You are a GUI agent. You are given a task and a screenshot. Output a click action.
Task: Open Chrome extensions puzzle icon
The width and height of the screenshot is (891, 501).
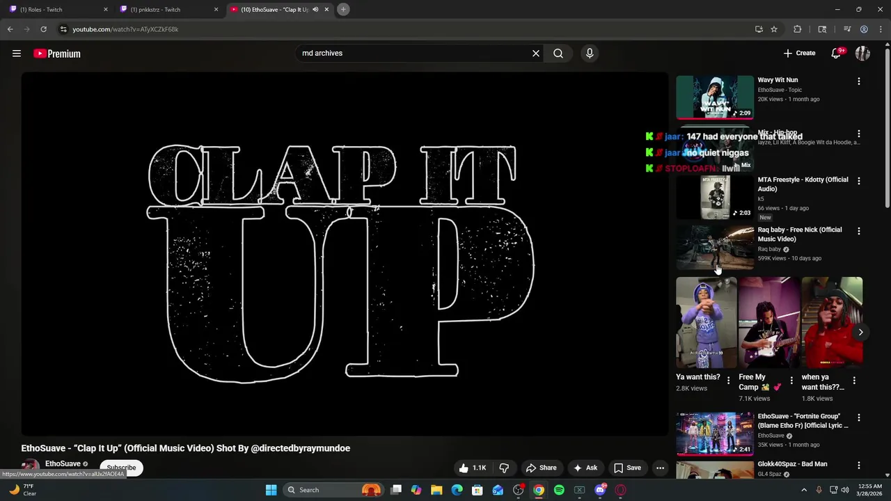coord(798,29)
